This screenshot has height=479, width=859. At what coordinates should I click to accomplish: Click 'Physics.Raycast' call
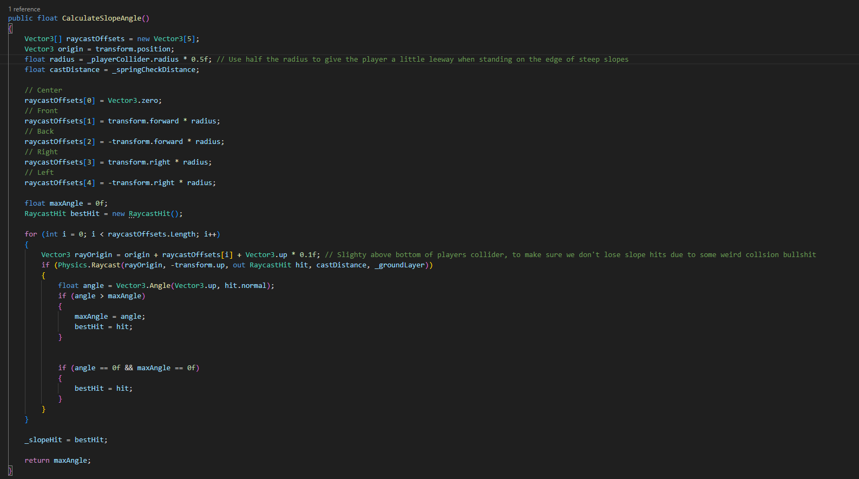[x=89, y=265]
